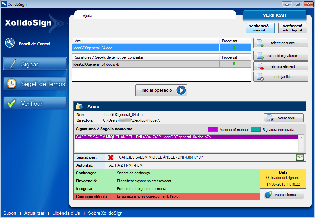This screenshot has height=218, width=315.
Task: Open file with veure arxiu
Action: coord(284,118)
